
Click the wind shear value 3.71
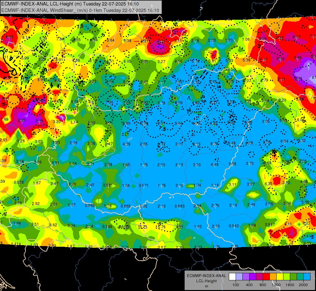tap(90, 164)
